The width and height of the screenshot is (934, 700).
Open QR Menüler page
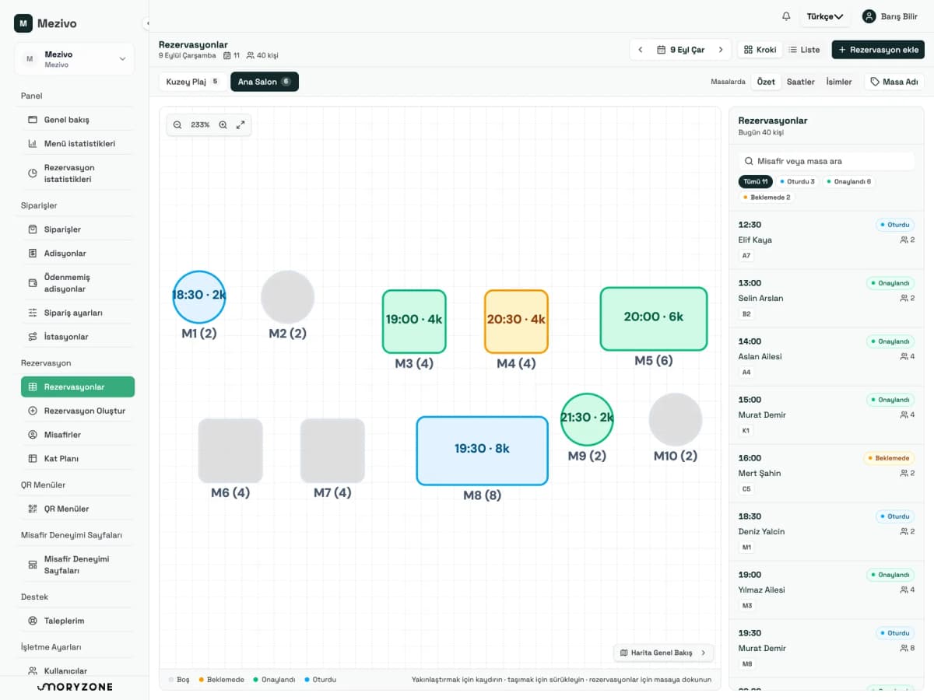pos(77,509)
